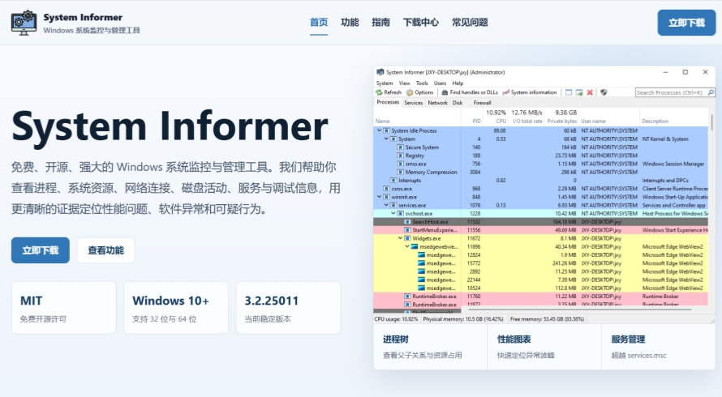
Task: Click the System Informer site logo icon
Action: pos(24,23)
